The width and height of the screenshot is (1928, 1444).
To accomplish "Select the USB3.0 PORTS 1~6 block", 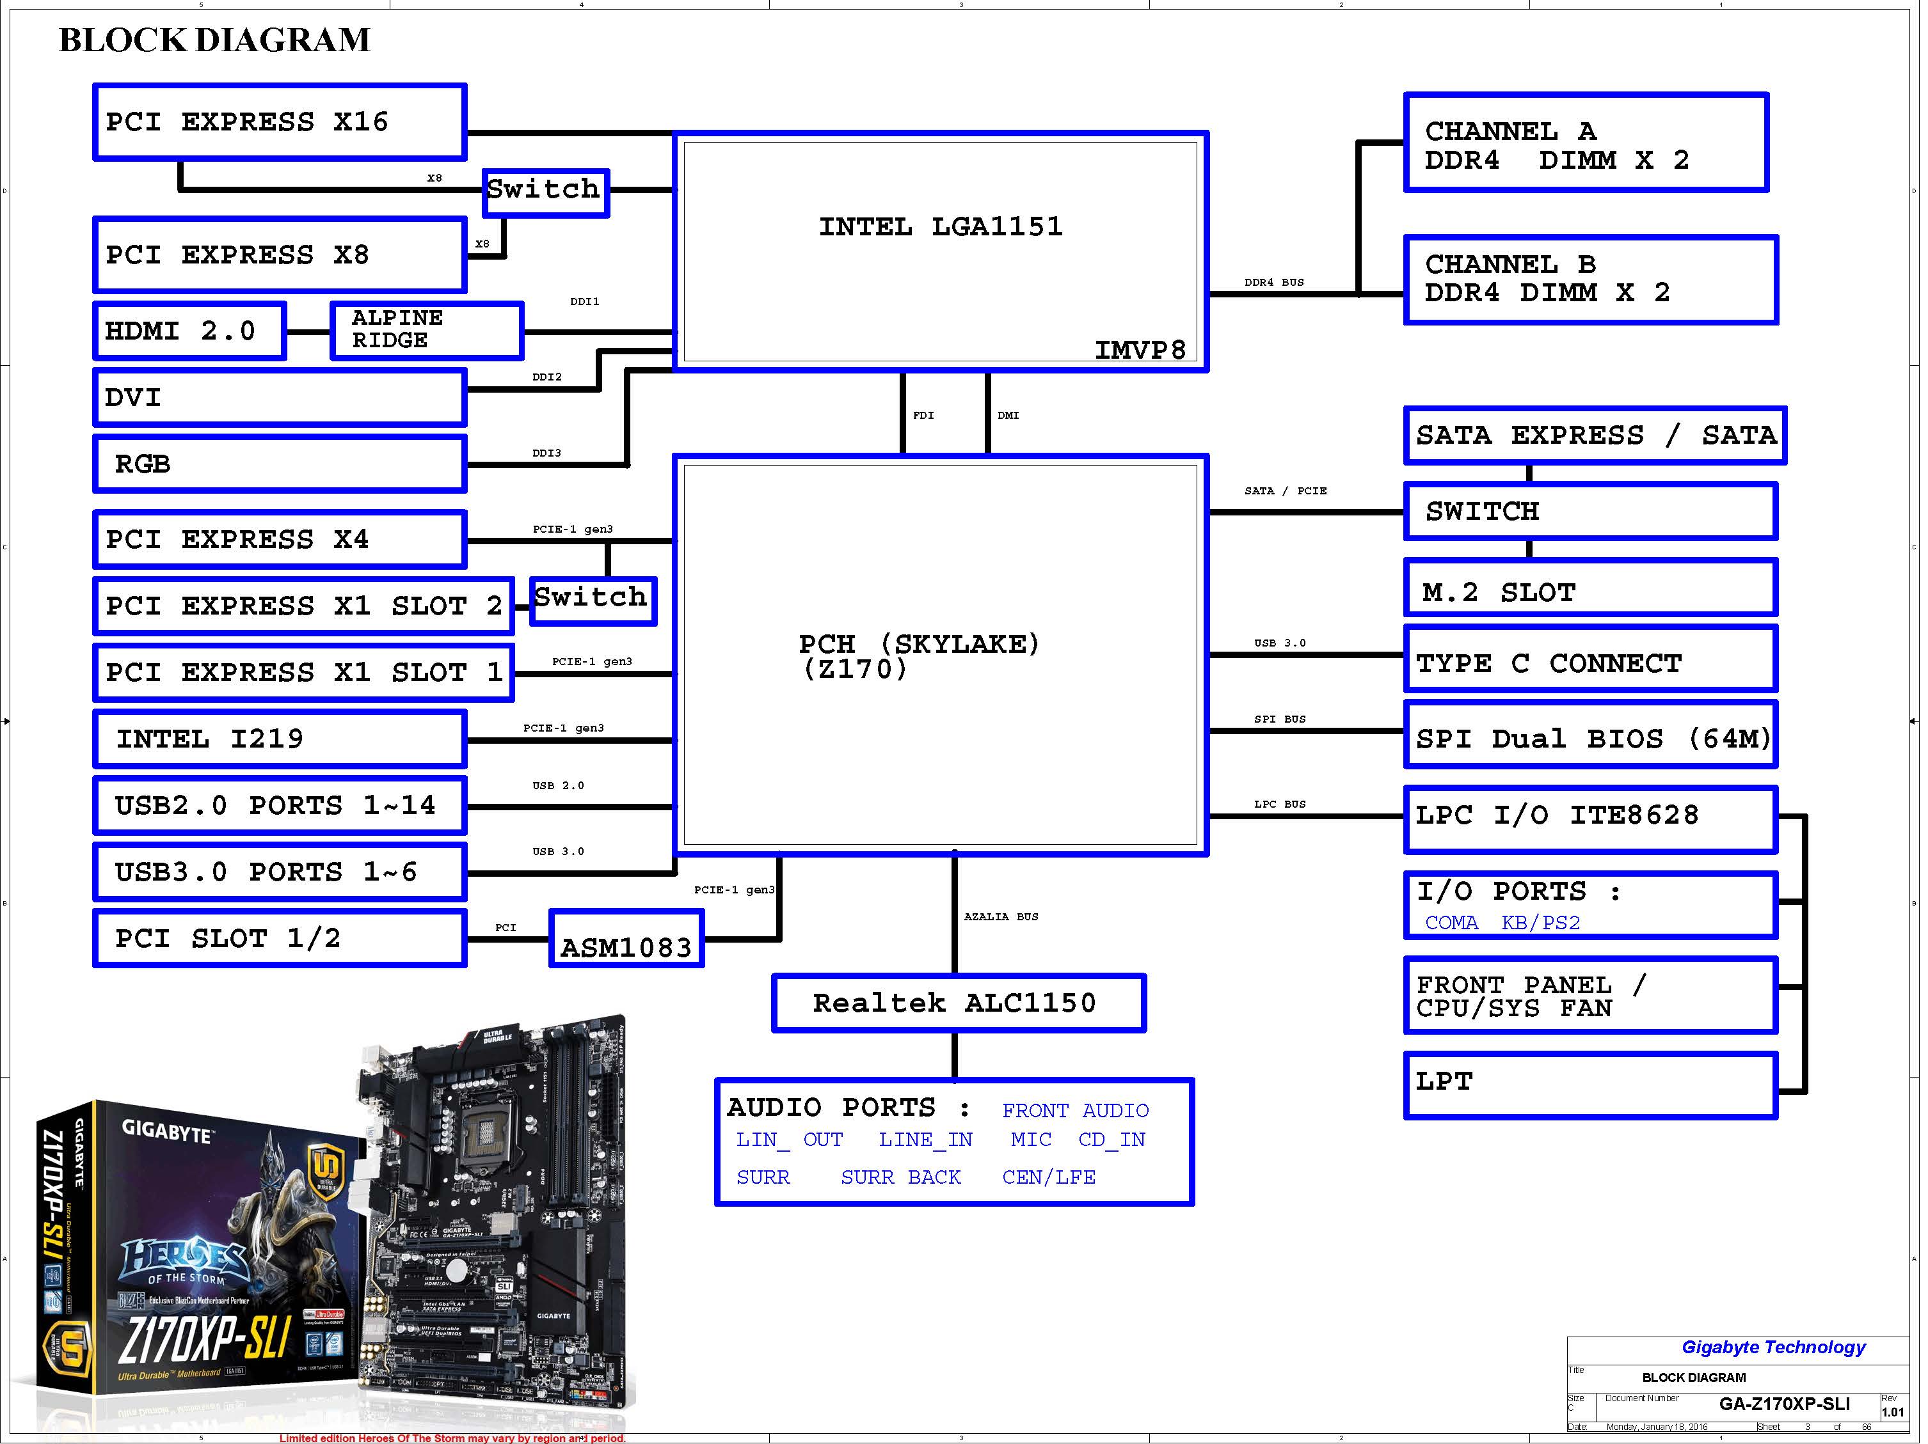I will coord(279,872).
